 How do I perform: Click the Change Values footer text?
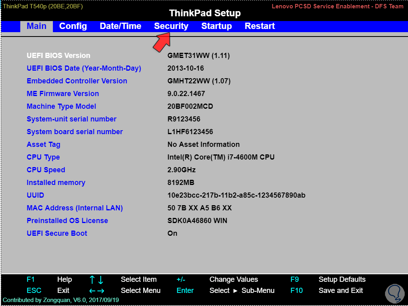point(234,279)
